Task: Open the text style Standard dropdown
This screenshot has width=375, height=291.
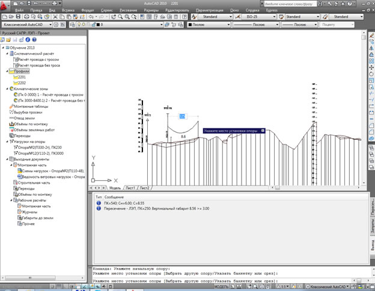Action: tap(215, 17)
